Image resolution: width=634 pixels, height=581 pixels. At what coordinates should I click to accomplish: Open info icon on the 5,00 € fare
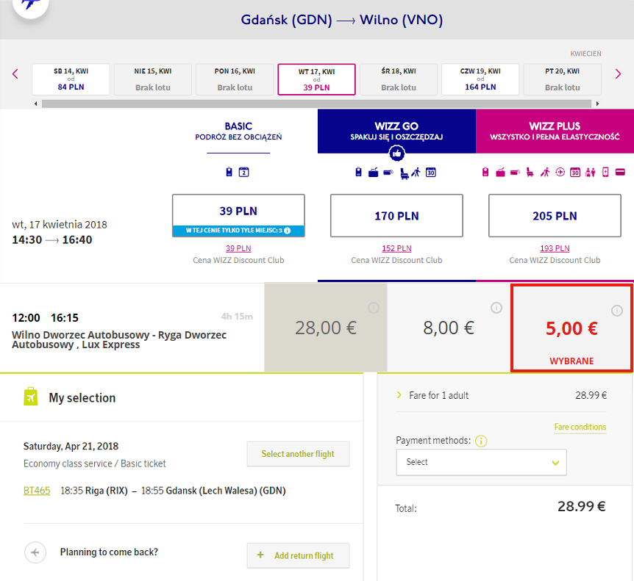click(x=616, y=311)
